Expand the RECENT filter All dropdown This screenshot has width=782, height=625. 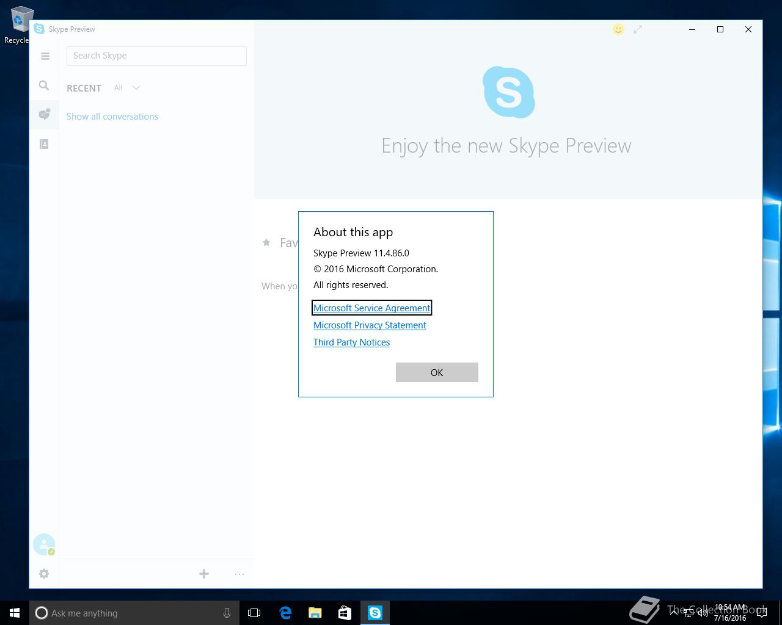point(127,88)
